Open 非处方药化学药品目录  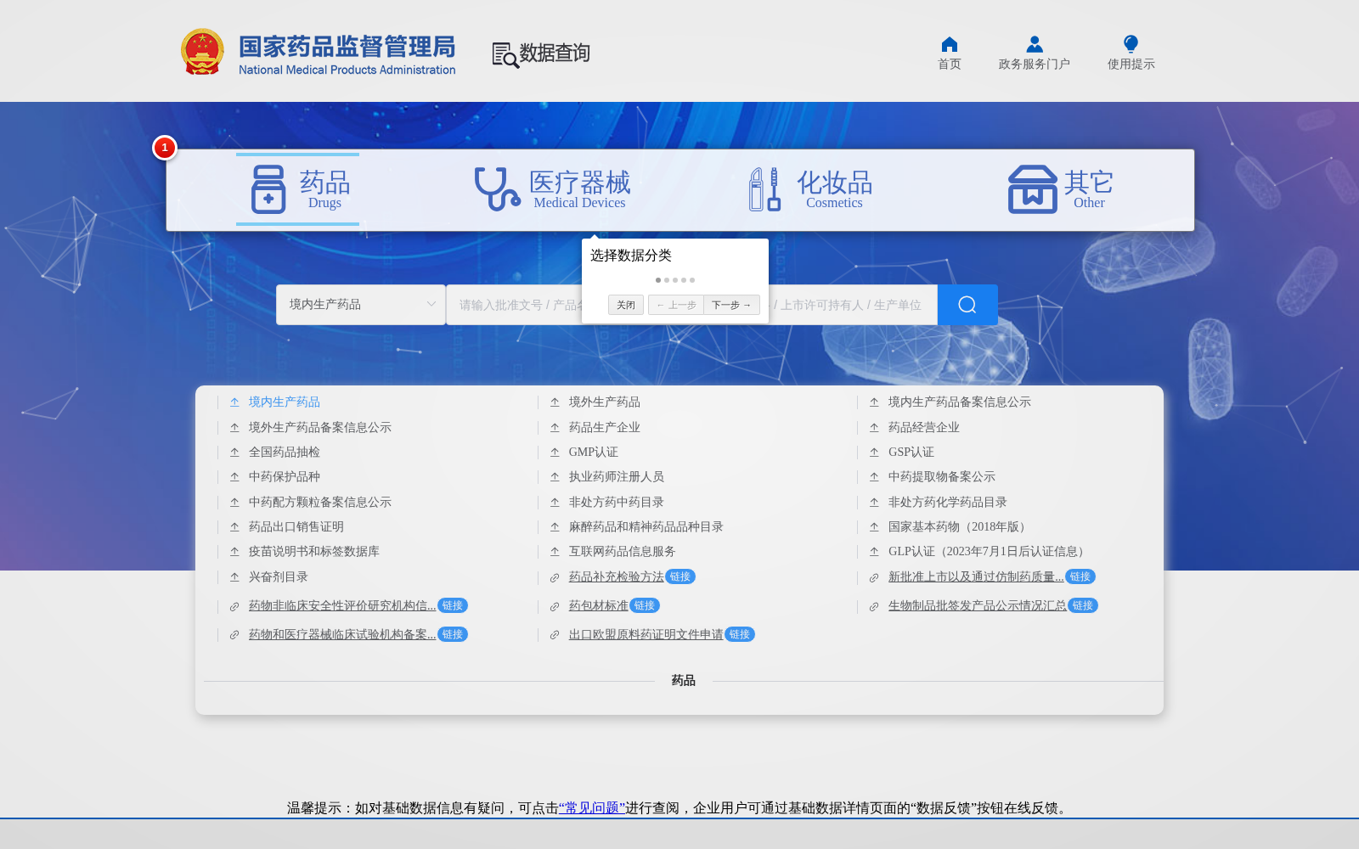[x=948, y=503]
